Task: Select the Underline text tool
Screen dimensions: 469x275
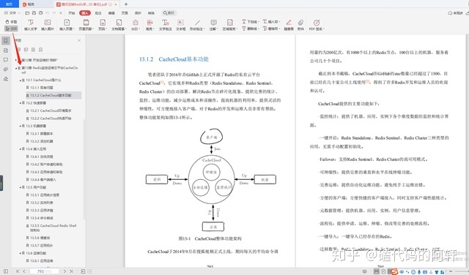Action: coord(251,21)
